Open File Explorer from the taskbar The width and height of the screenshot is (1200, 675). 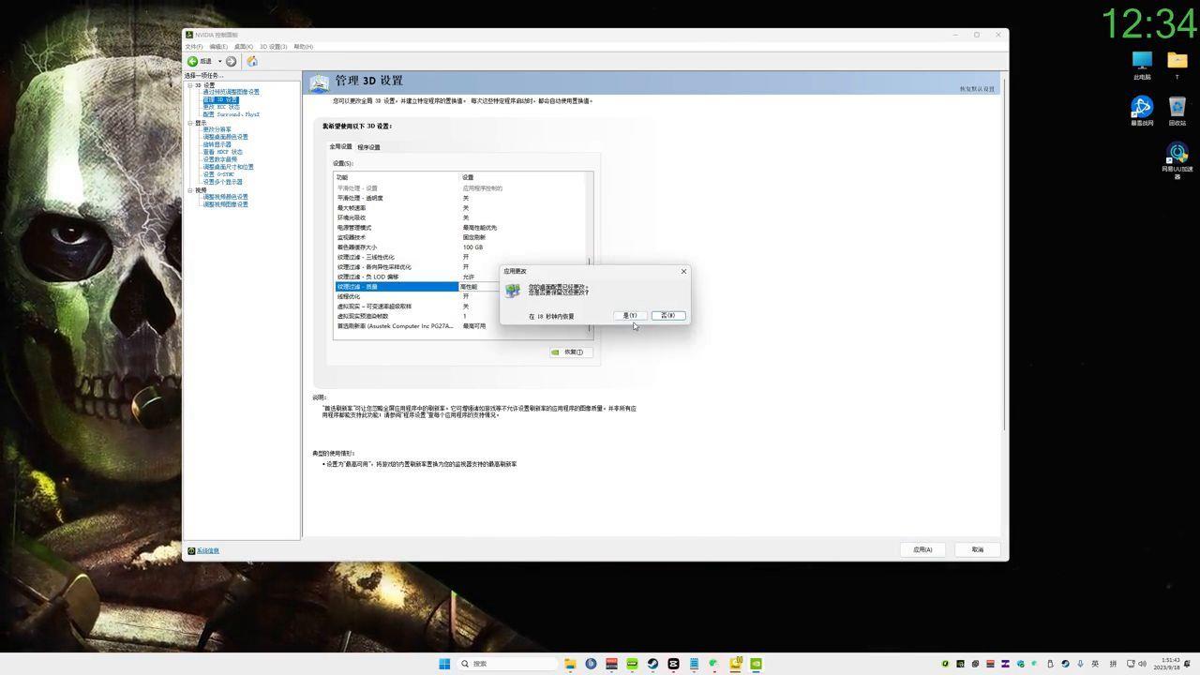[570, 664]
